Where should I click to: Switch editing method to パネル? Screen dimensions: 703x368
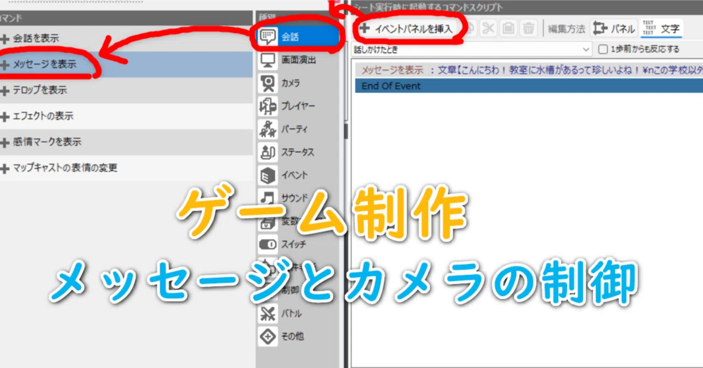(614, 29)
